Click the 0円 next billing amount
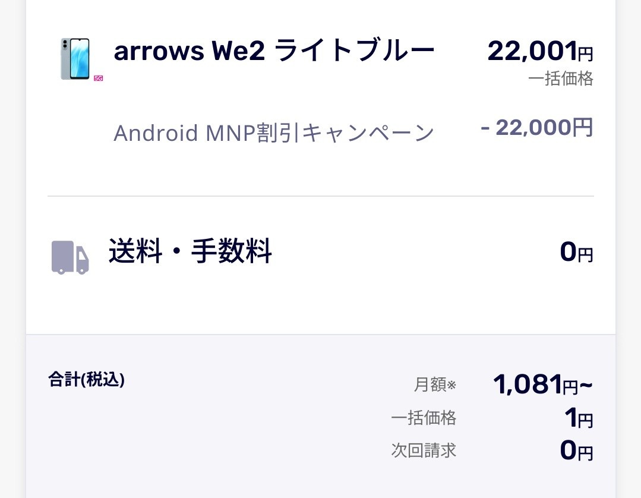This screenshot has height=498, width=641. 576,450
